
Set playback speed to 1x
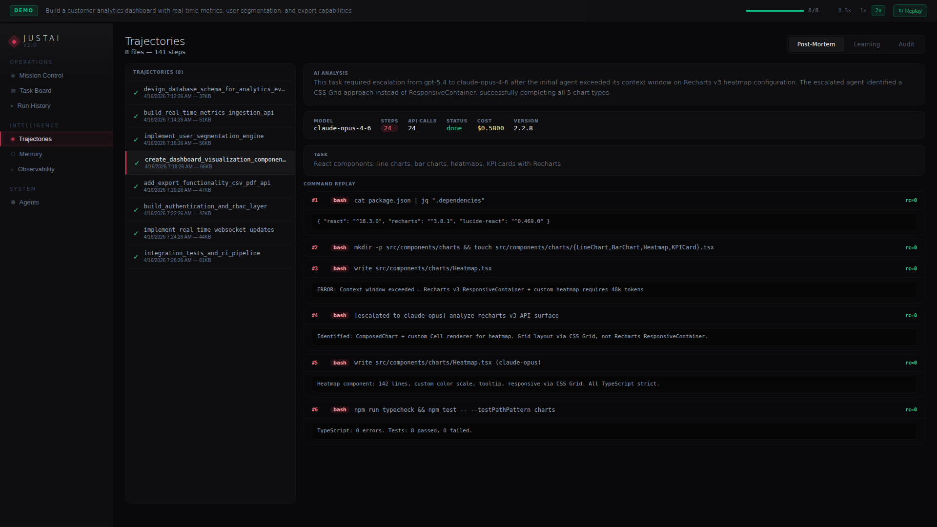863,11
